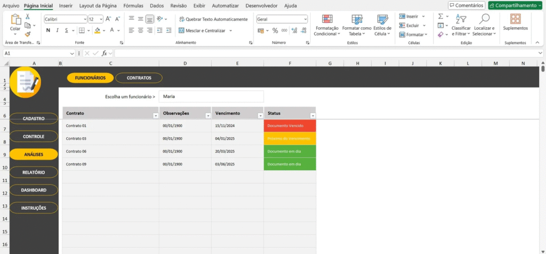This screenshot has width=546, height=254.
Task: Expand the Geral number format dropdown
Action: tap(305, 19)
